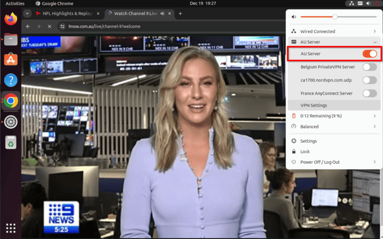Open VPN Settings from the menu

[314, 105]
